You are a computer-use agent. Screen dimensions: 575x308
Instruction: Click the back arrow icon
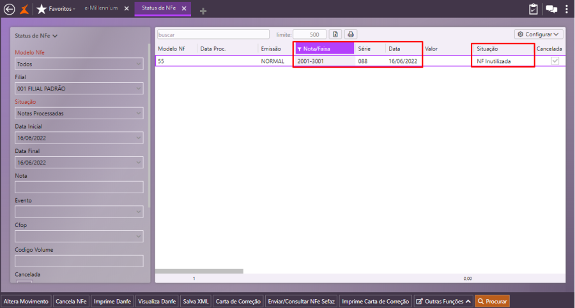click(9, 9)
